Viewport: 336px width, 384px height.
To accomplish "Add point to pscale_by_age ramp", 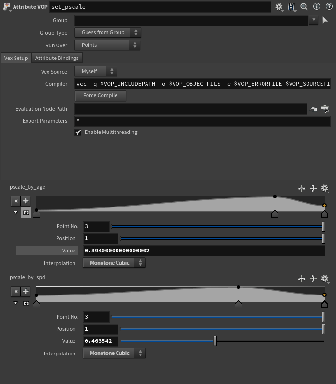I will (x=26, y=201).
